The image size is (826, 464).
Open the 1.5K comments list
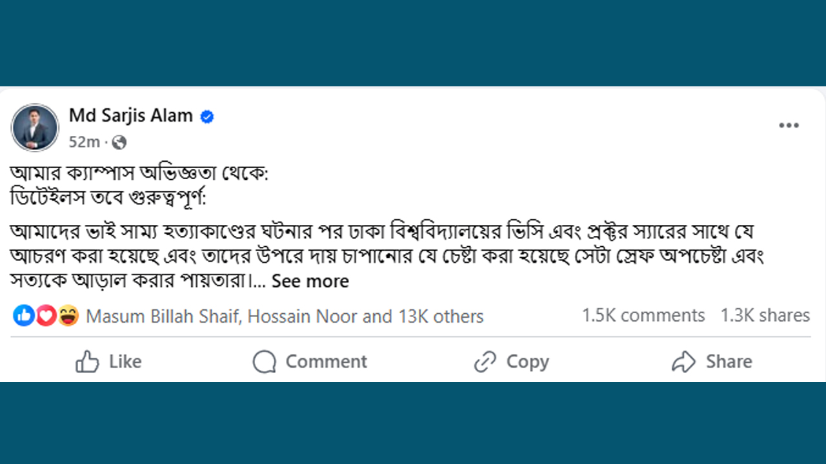(643, 315)
